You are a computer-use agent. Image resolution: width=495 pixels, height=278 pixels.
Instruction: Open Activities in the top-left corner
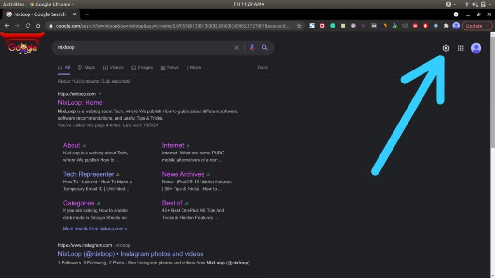pyautogui.click(x=14, y=4)
